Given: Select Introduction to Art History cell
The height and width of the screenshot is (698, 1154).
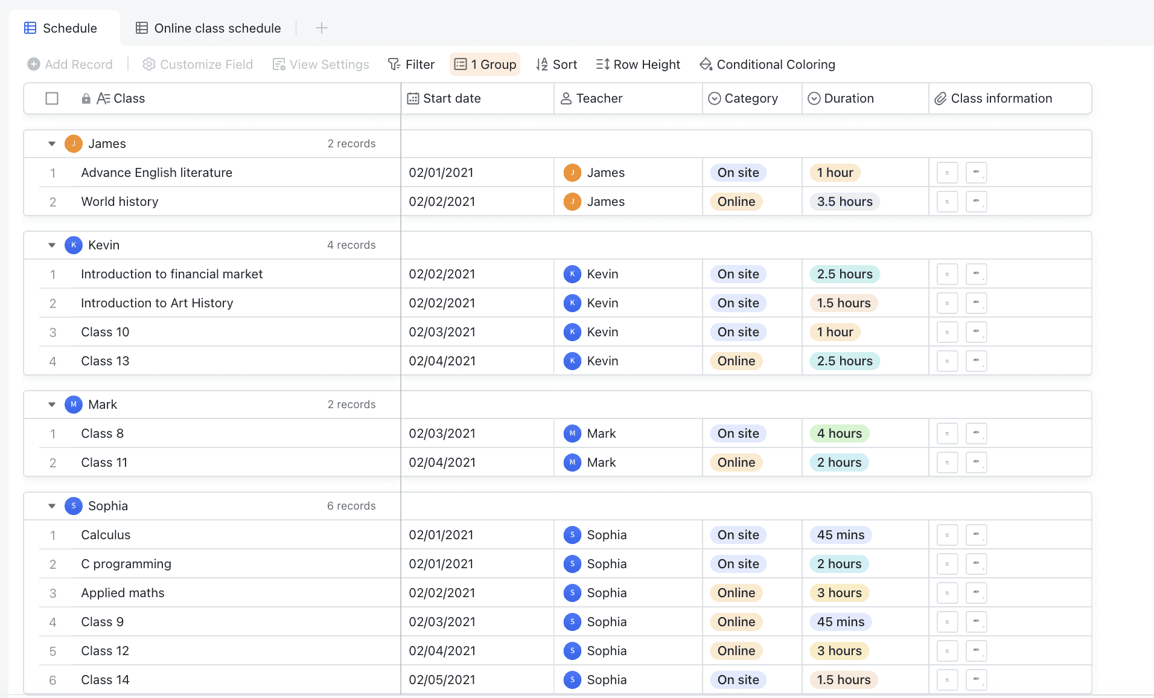Looking at the screenshot, I should click(x=237, y=303).
